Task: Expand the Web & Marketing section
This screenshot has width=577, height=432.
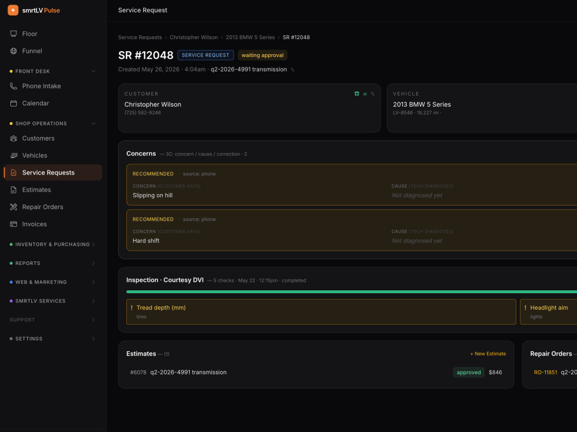Action: [x=93, y=282]
